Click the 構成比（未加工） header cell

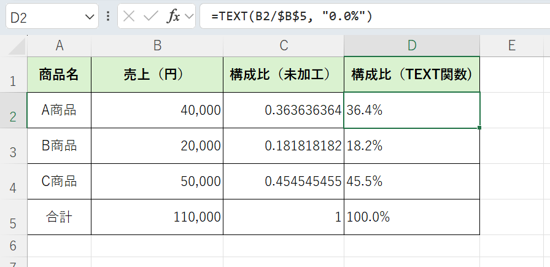[x=284, y=75]
